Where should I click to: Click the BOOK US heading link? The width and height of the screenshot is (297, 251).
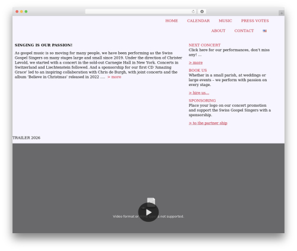(x=198, y=71)
